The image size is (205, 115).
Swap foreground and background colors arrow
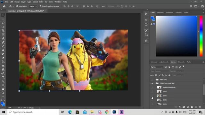[x=4, y=100]
